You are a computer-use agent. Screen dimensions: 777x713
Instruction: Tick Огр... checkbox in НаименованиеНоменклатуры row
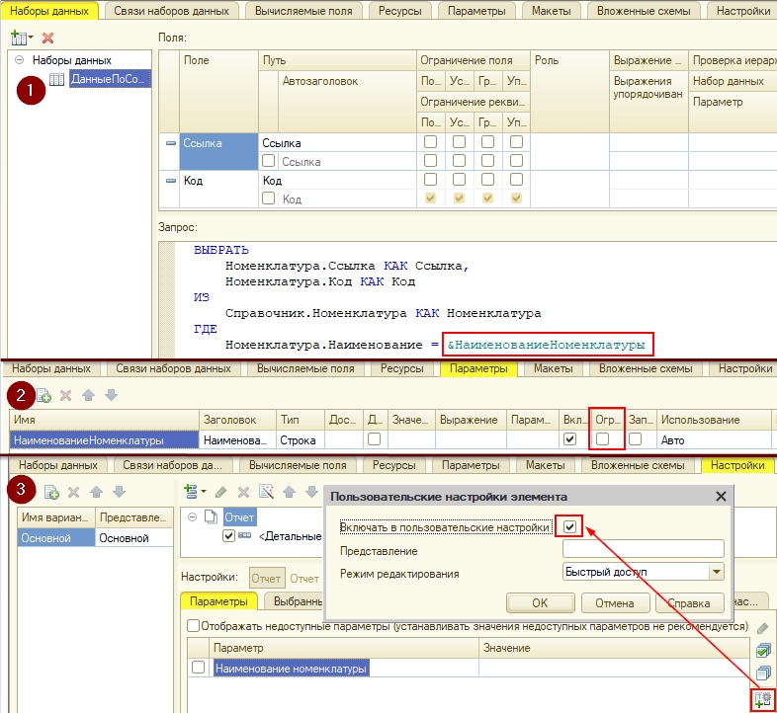tap(603, 439)
